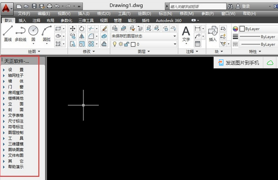This screenshot has height=180, width=278.
Task: Click the Plot printer icon
Action: pyautogui.click(x=49, y=6)
